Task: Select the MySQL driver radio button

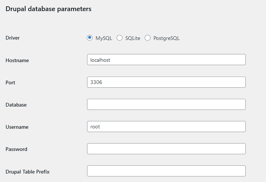Action: 90,38
